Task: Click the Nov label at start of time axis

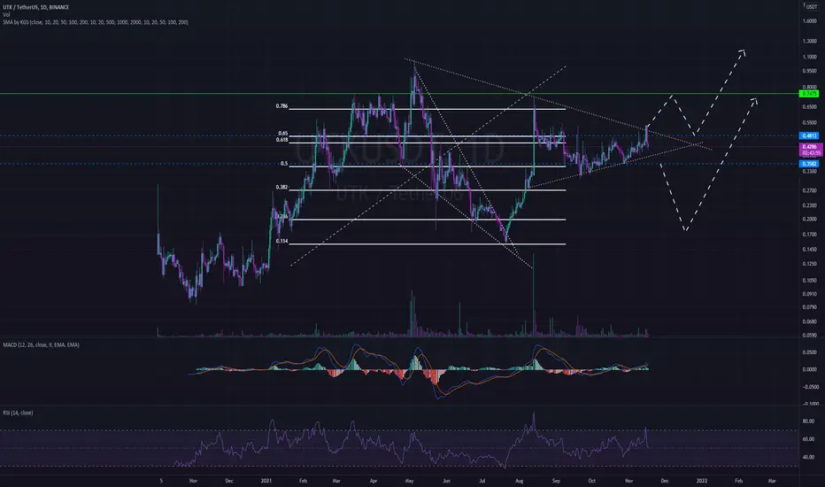Action: click(193, 481)
